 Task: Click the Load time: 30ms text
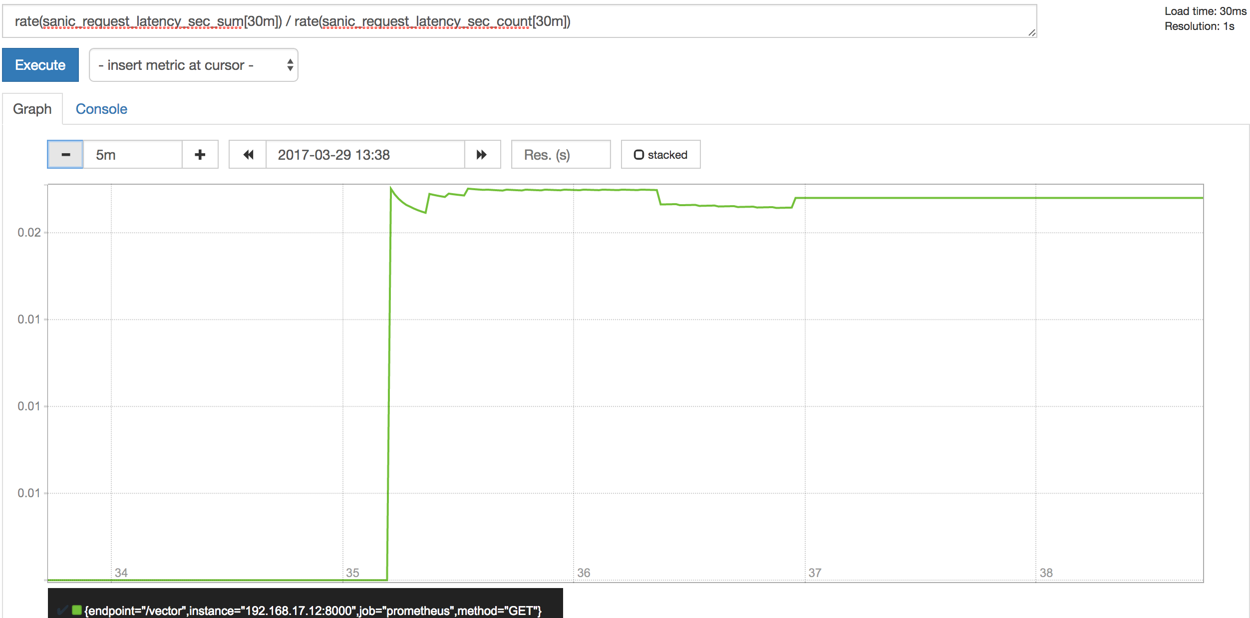(x=1206, y=11)
